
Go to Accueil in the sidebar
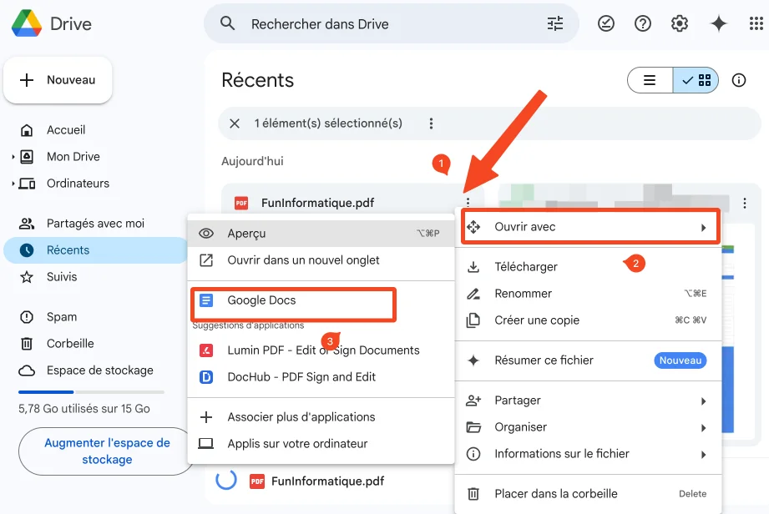point(66,130)
